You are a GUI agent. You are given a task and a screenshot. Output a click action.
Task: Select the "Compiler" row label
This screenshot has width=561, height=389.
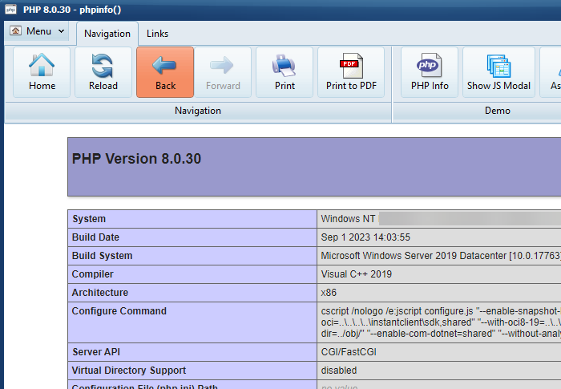(93, 274)
